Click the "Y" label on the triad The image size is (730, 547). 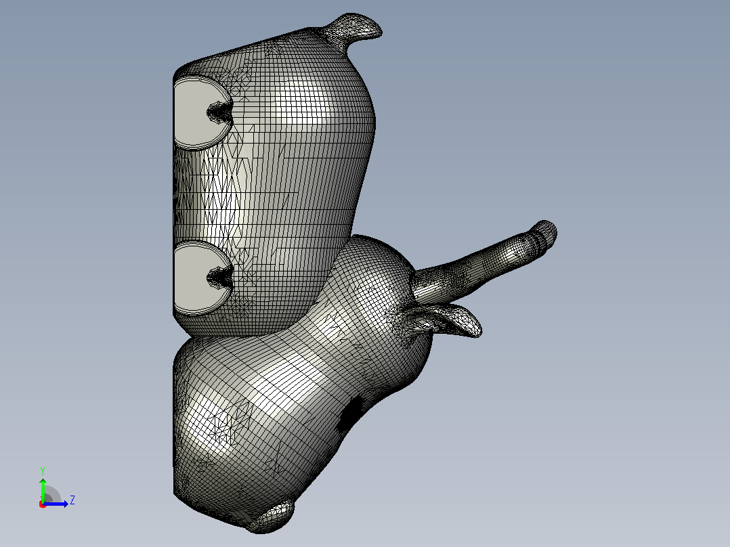43,471
